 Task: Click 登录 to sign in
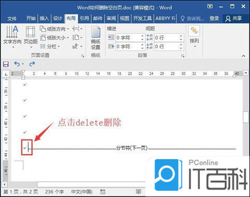click(x=214, y=18)
